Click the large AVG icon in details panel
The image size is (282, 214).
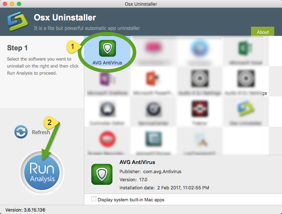[102, 174]
